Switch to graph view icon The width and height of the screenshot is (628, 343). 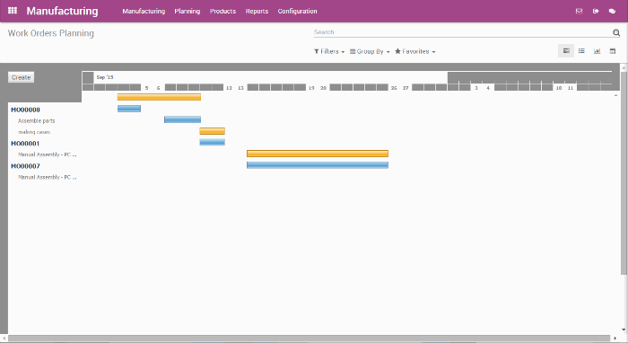click(597, 51)
